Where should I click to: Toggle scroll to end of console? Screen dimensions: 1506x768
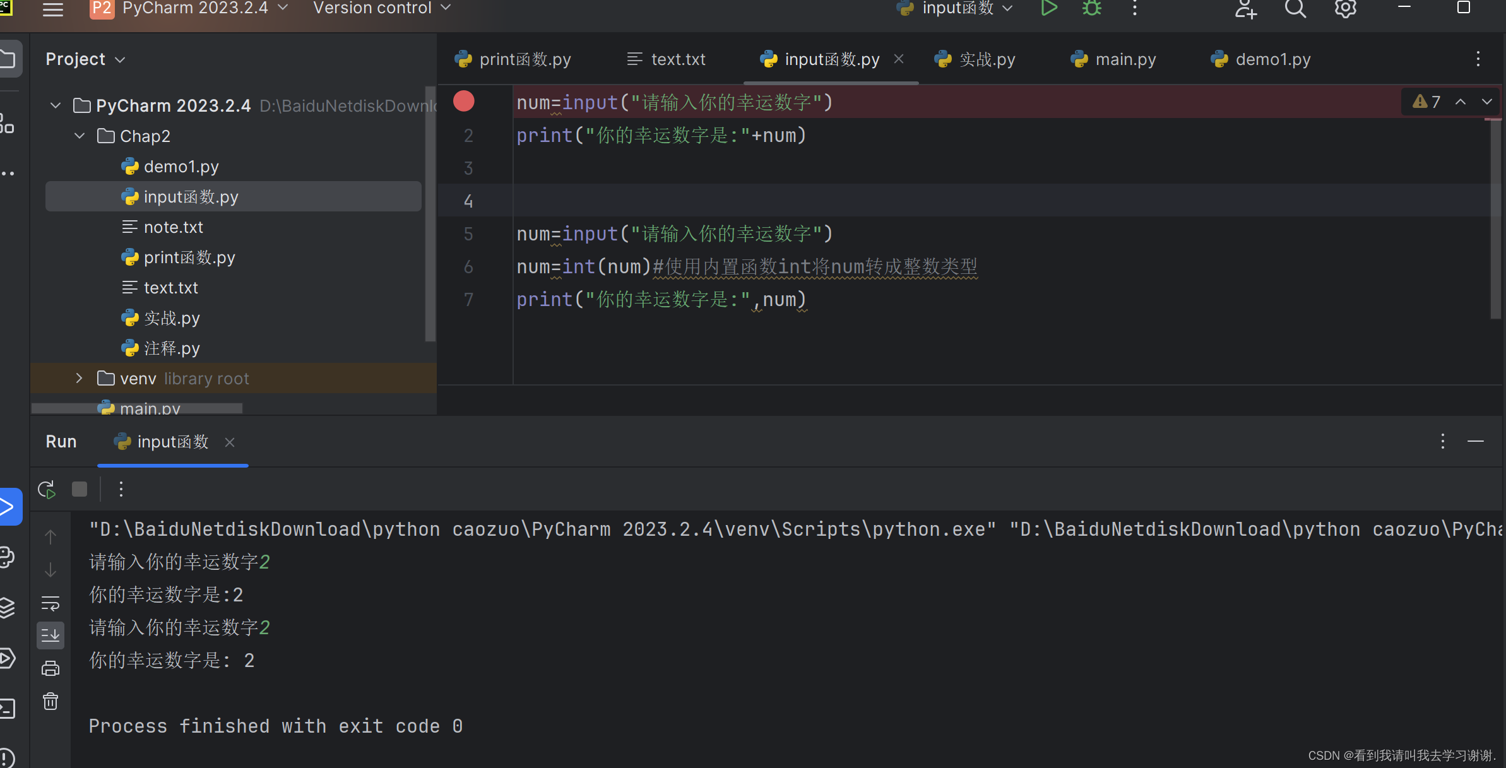(x=50, y=635)
